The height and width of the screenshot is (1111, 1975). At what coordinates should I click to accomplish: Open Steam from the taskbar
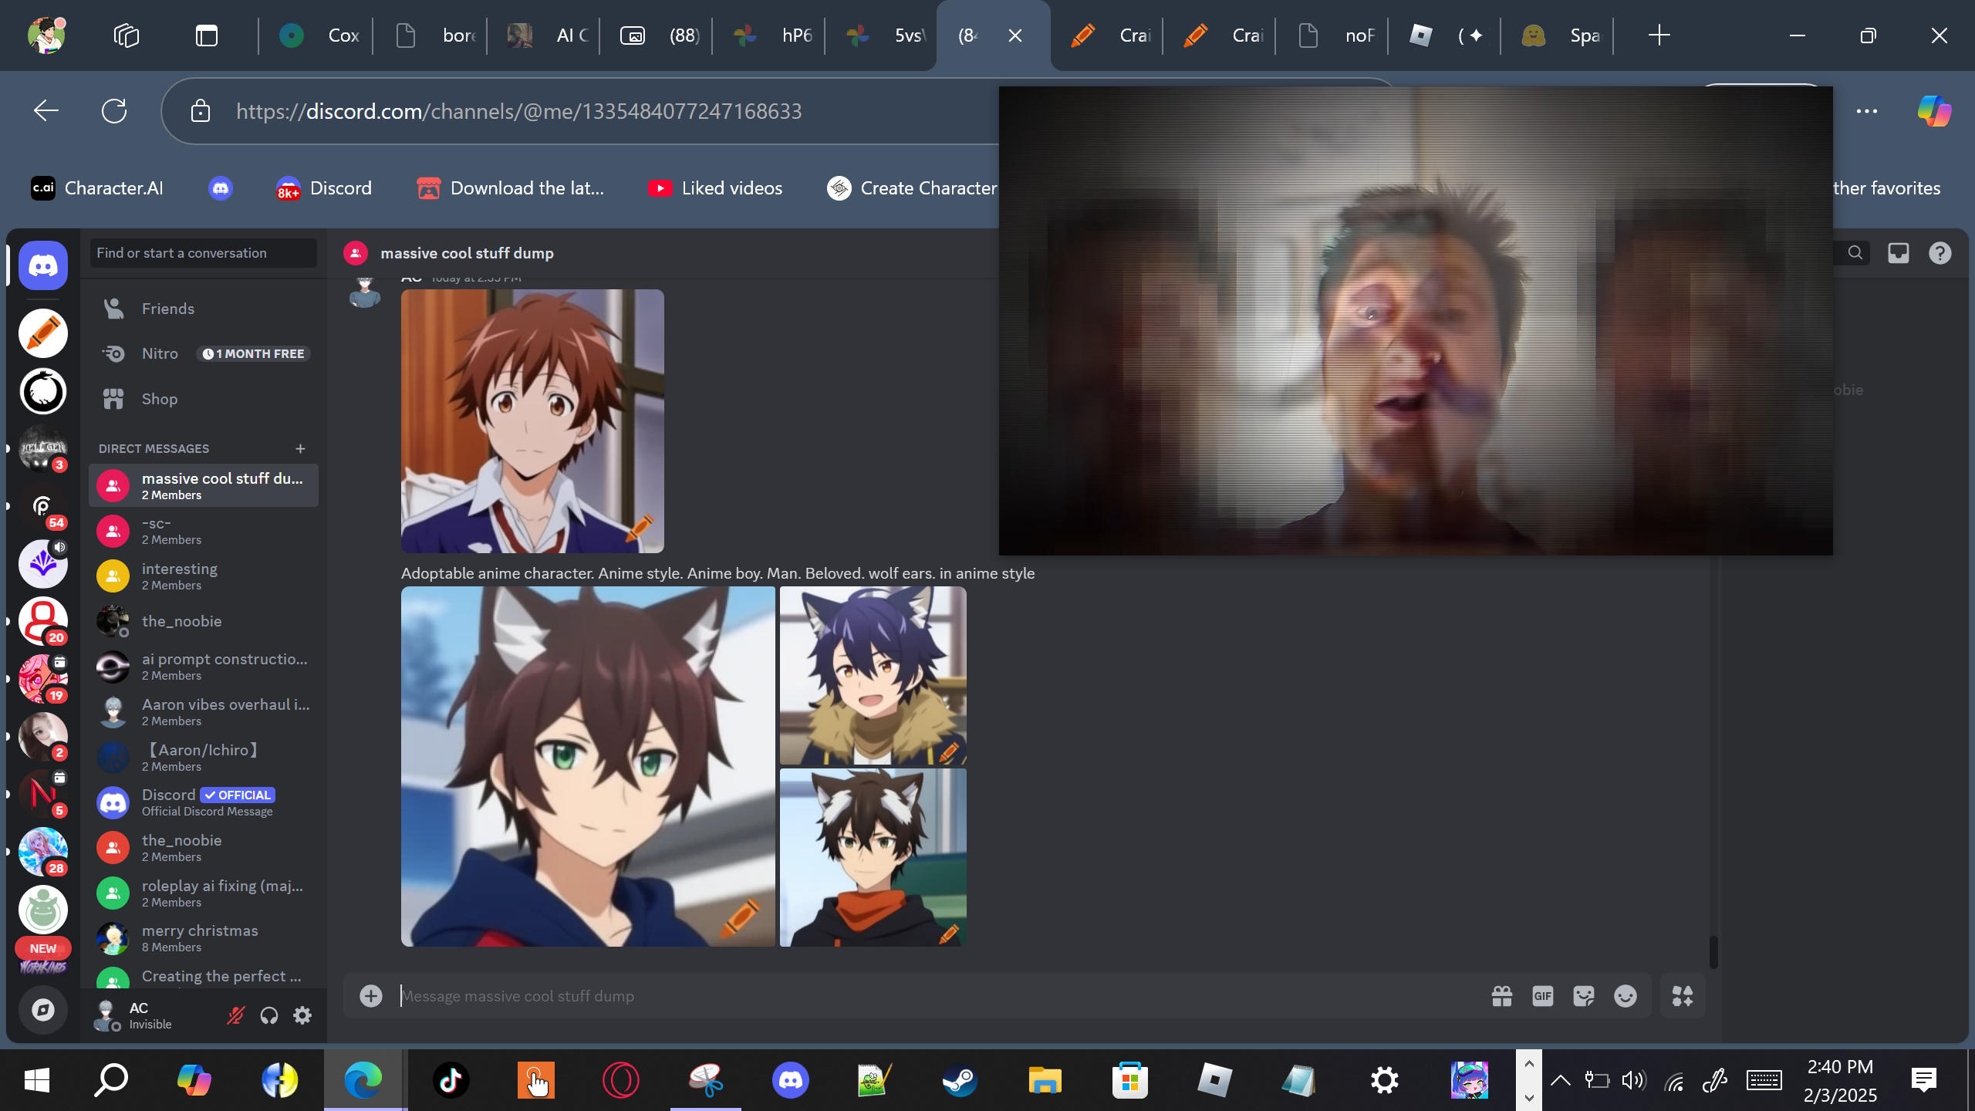(x=960, y=1080)
